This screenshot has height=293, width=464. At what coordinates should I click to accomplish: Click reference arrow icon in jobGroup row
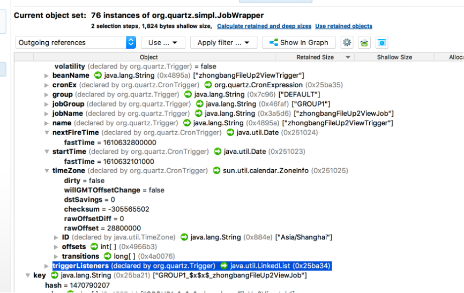pos(200,104)
